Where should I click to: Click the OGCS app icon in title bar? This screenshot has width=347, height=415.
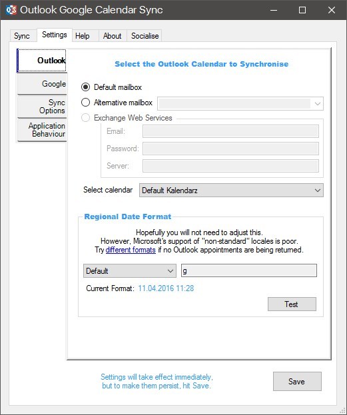pos(11,10)
